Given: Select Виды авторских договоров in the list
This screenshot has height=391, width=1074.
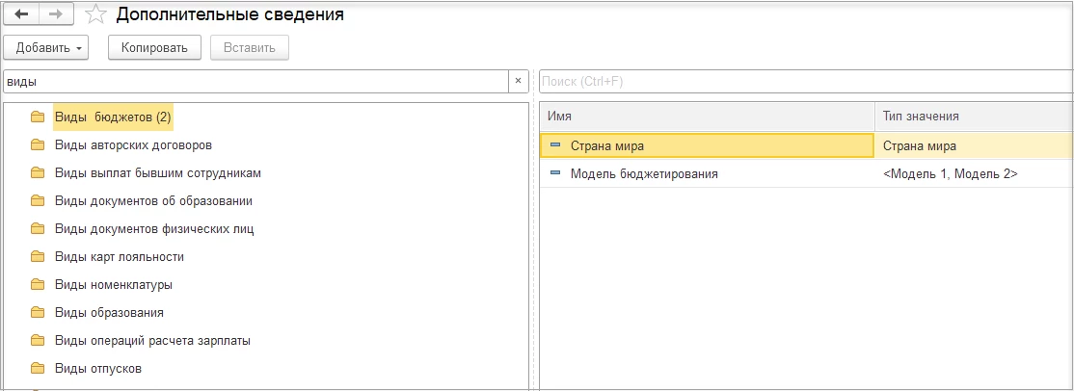Looking at the screenshot, I should (133, 145).
